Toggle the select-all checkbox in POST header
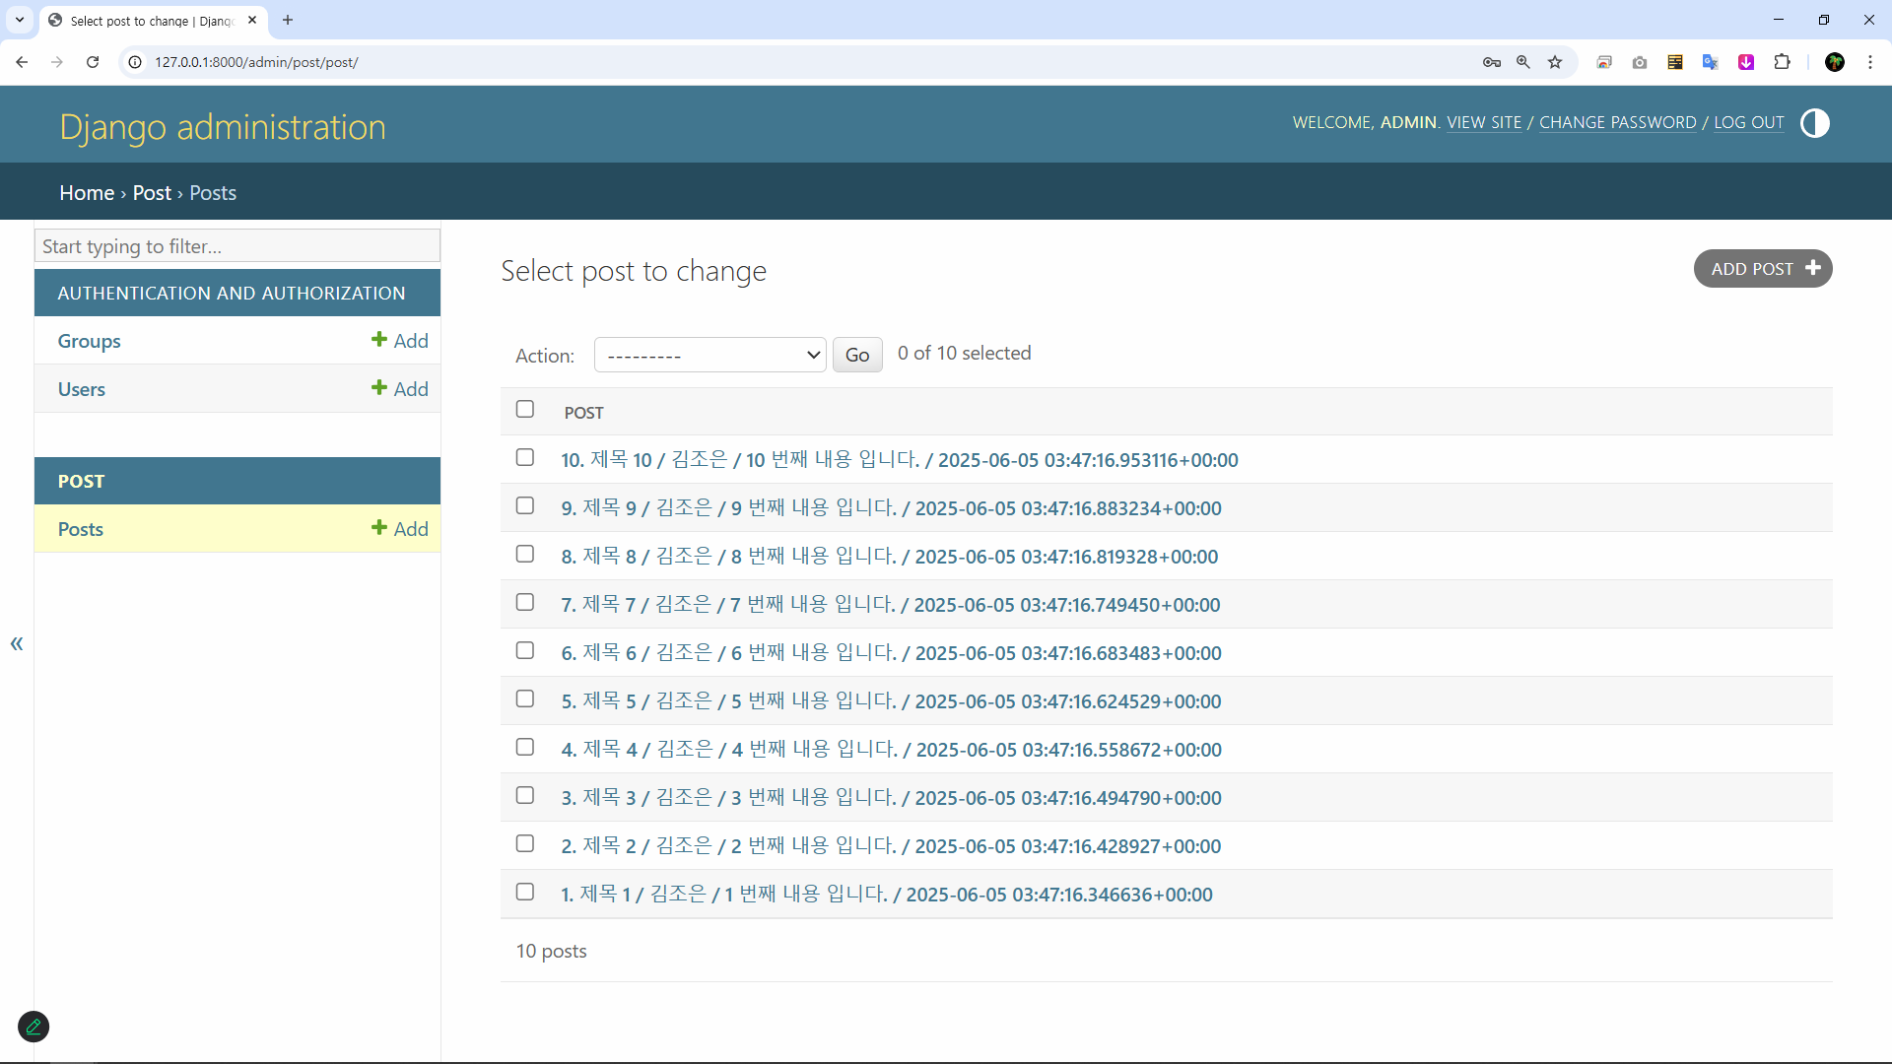Screen dimensions: 1892x1064 pyautogui.click(x=525, y=409)
